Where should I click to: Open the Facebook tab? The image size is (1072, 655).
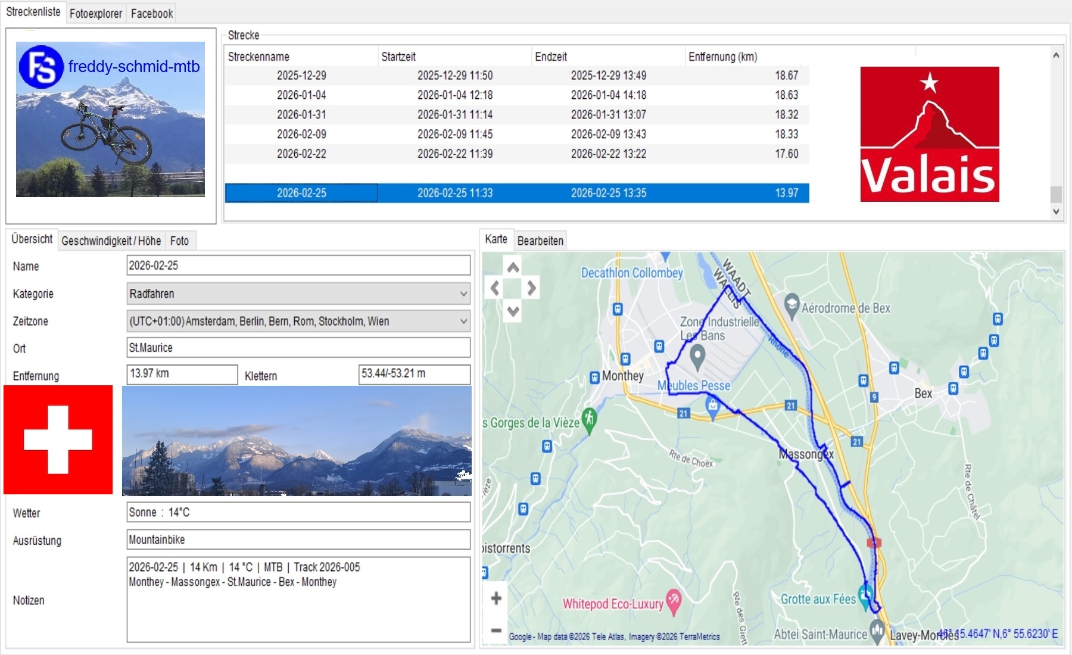click(152, 13)
